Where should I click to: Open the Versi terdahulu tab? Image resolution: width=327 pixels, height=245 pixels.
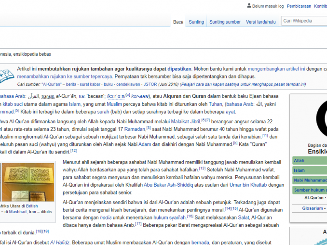(x=260, y=22)
